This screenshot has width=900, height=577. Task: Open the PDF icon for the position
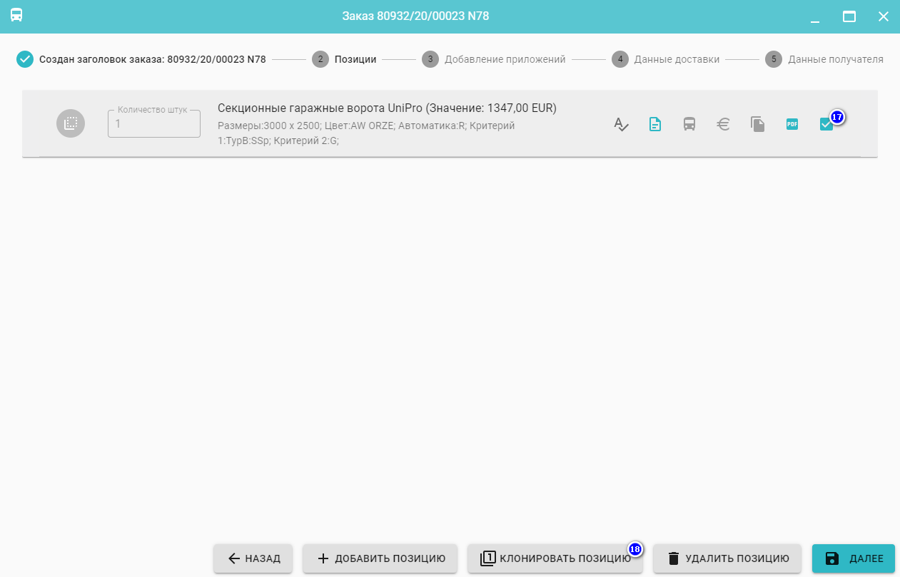coord(792,124)
